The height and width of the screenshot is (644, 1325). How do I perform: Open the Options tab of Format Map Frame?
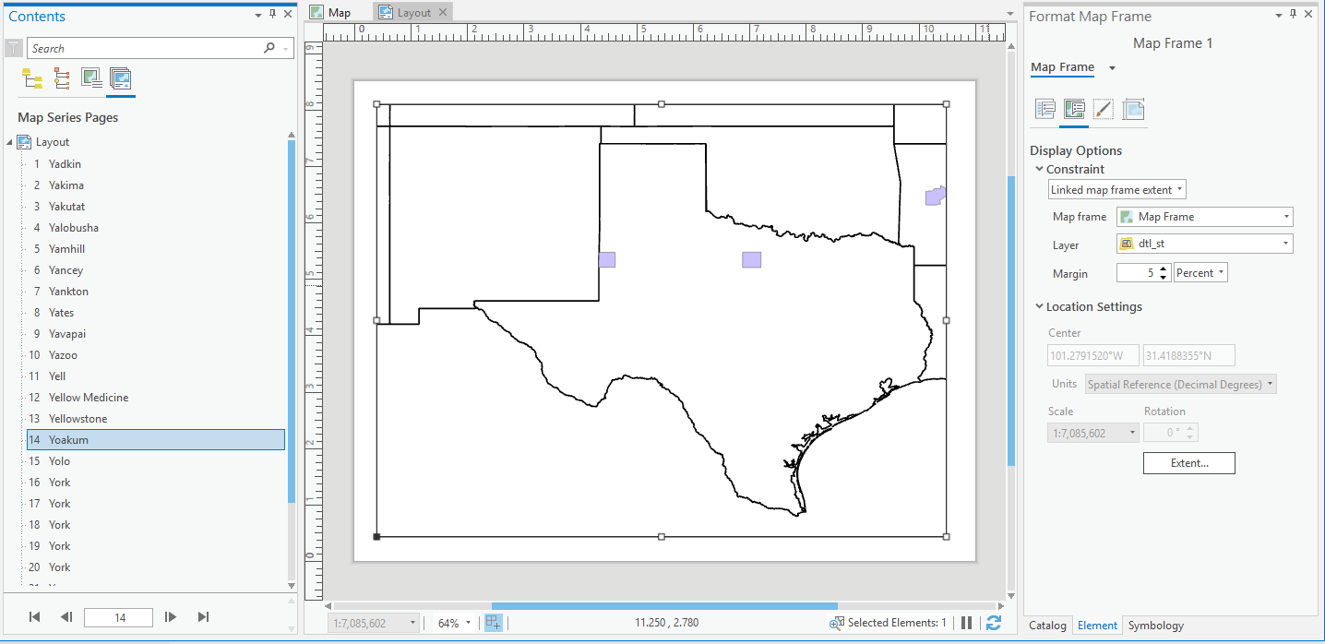pos(1044,110)
